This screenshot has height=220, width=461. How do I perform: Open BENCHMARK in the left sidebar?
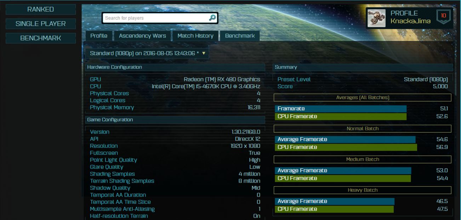[x=41, y=38]
